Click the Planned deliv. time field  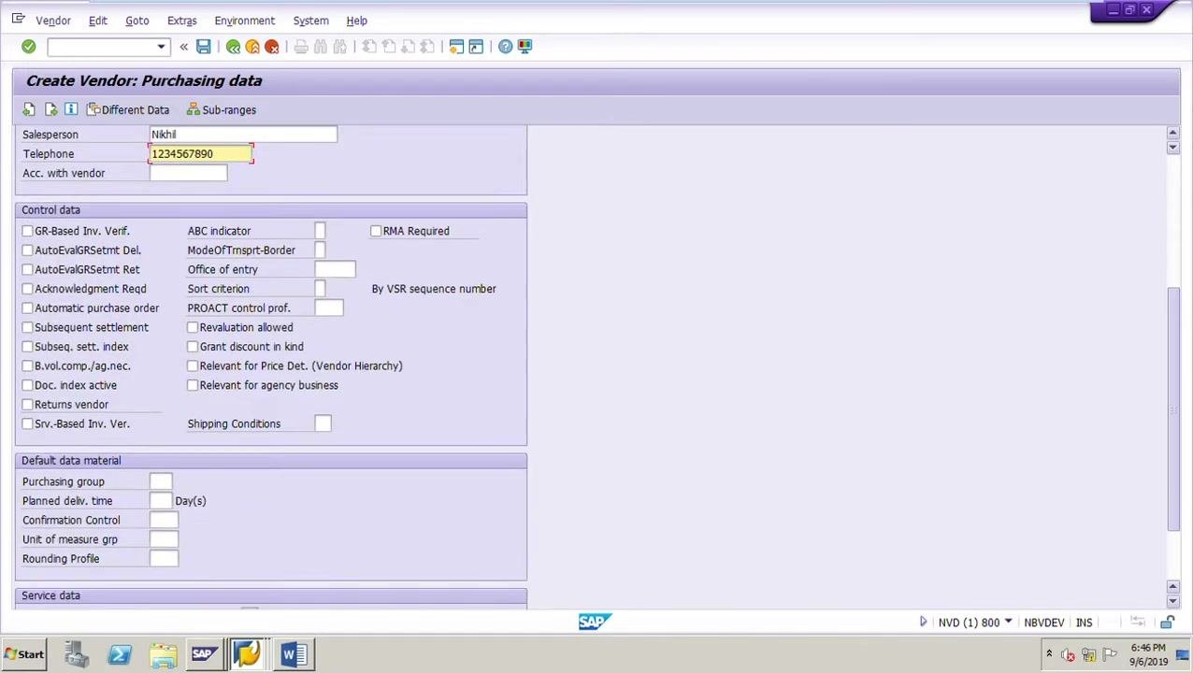pyautogui.click(x=161, y=501)
